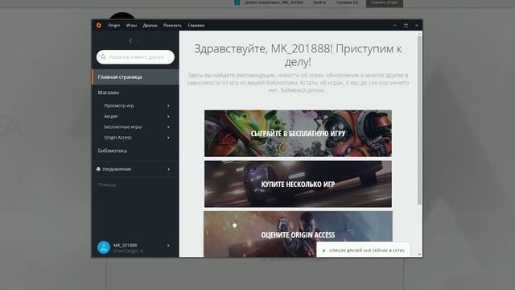Image resolution: width=515 pixels, height=290 pixels.
Task: Open the Оцените Origin Access banner
Action: 298,234
